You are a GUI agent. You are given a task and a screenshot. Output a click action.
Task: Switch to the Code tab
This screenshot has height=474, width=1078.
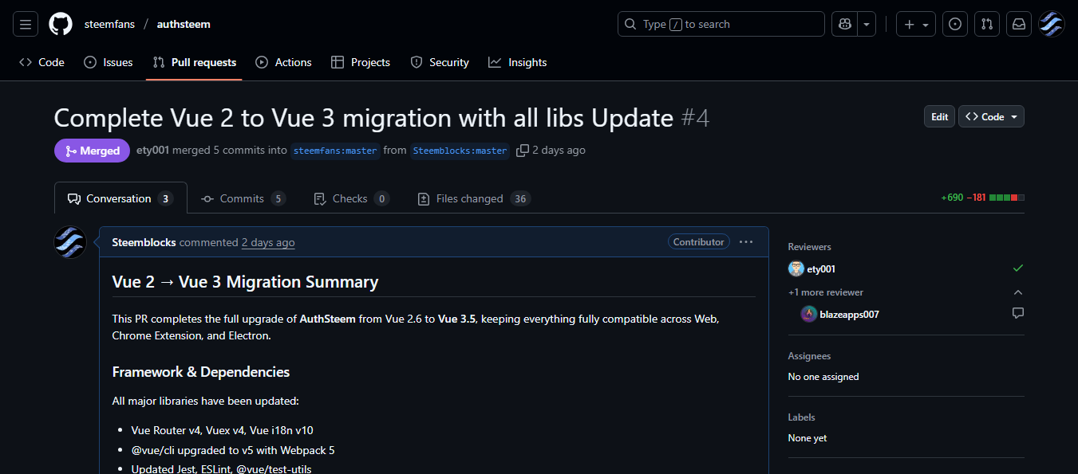click(x=41, y=62)
